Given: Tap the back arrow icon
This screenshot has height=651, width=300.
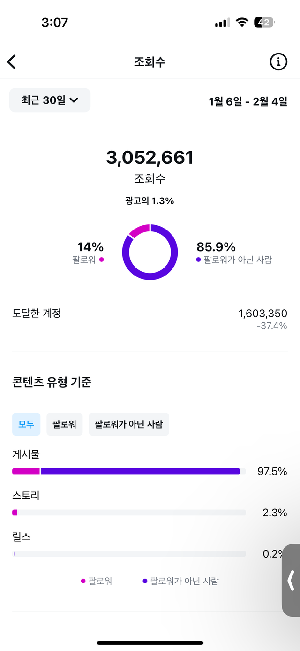Looking at the screenshot, I should (x=12, y=62).
